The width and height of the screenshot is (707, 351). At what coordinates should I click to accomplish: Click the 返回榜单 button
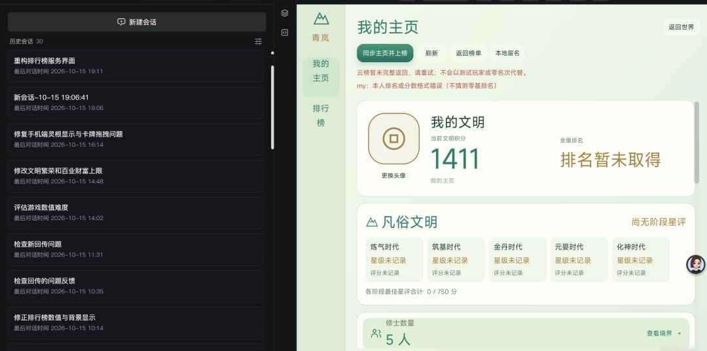(469, 53)
